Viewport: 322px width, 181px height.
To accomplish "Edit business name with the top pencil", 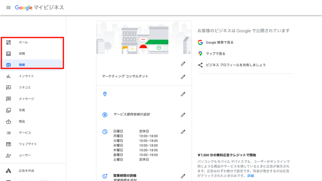I will [x=183, y=64].
